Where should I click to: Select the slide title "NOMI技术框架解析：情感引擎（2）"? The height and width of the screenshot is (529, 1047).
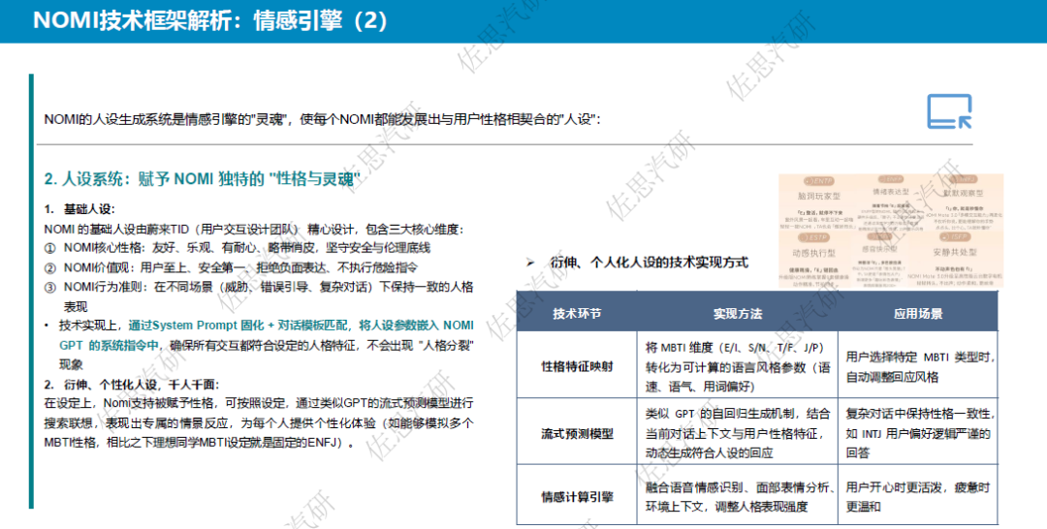pyautogui.click(x=210, y=20)
